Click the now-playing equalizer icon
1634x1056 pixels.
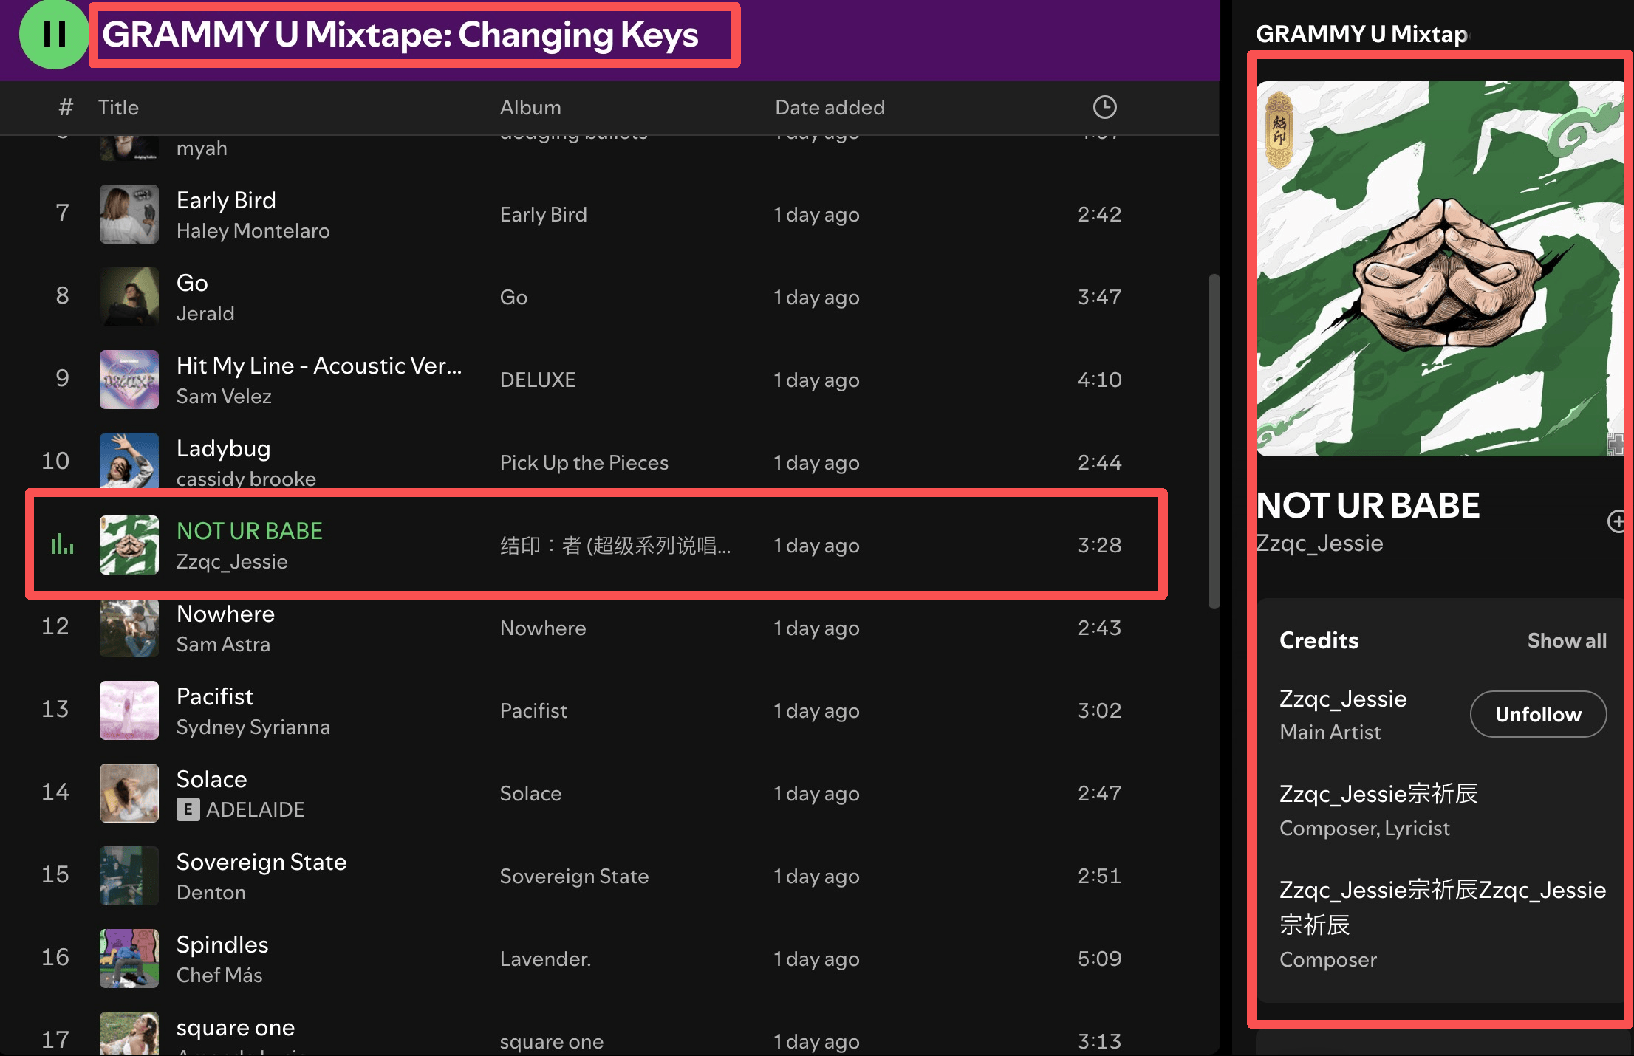[x=63, y=545]
